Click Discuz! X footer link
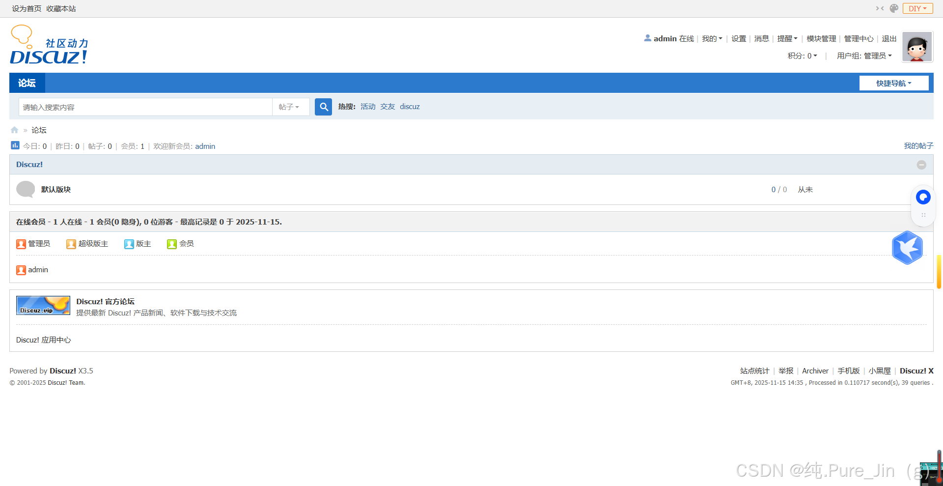 916,371
